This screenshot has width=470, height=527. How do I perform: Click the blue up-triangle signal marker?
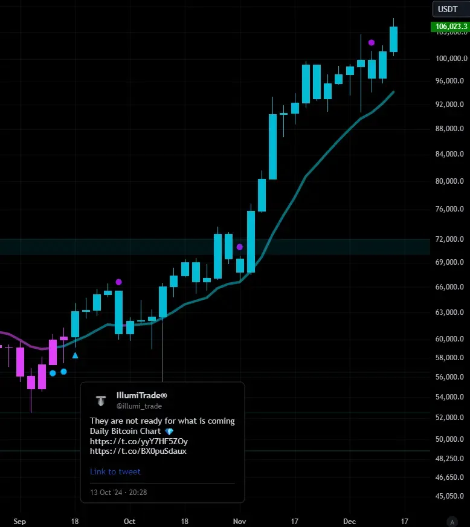[76, 355]
